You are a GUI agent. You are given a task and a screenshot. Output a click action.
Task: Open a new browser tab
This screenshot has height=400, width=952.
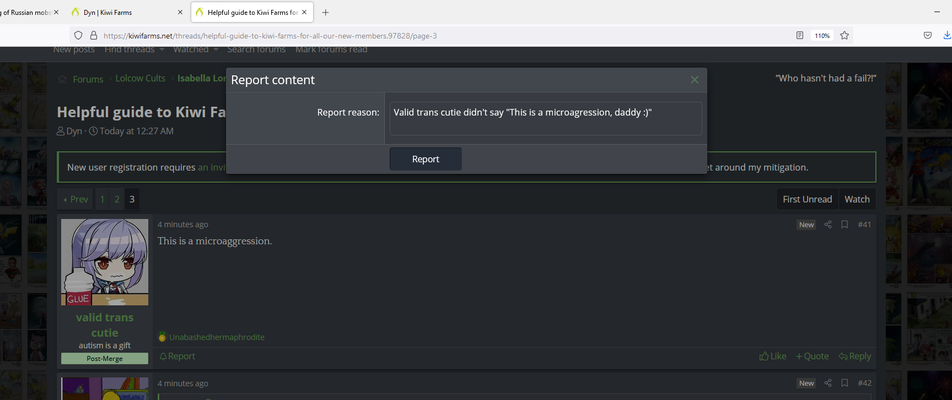[x=326, y=12]
